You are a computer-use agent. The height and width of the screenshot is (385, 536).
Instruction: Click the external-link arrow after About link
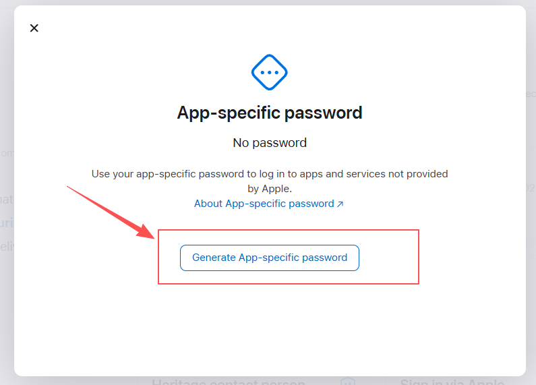click(x=340, y=204)
